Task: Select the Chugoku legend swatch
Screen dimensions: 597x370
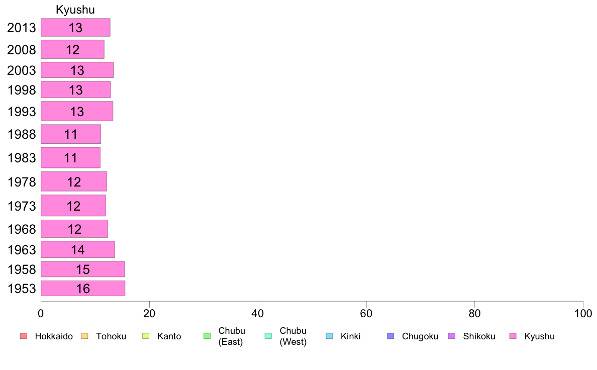Action: coord(390,336)
